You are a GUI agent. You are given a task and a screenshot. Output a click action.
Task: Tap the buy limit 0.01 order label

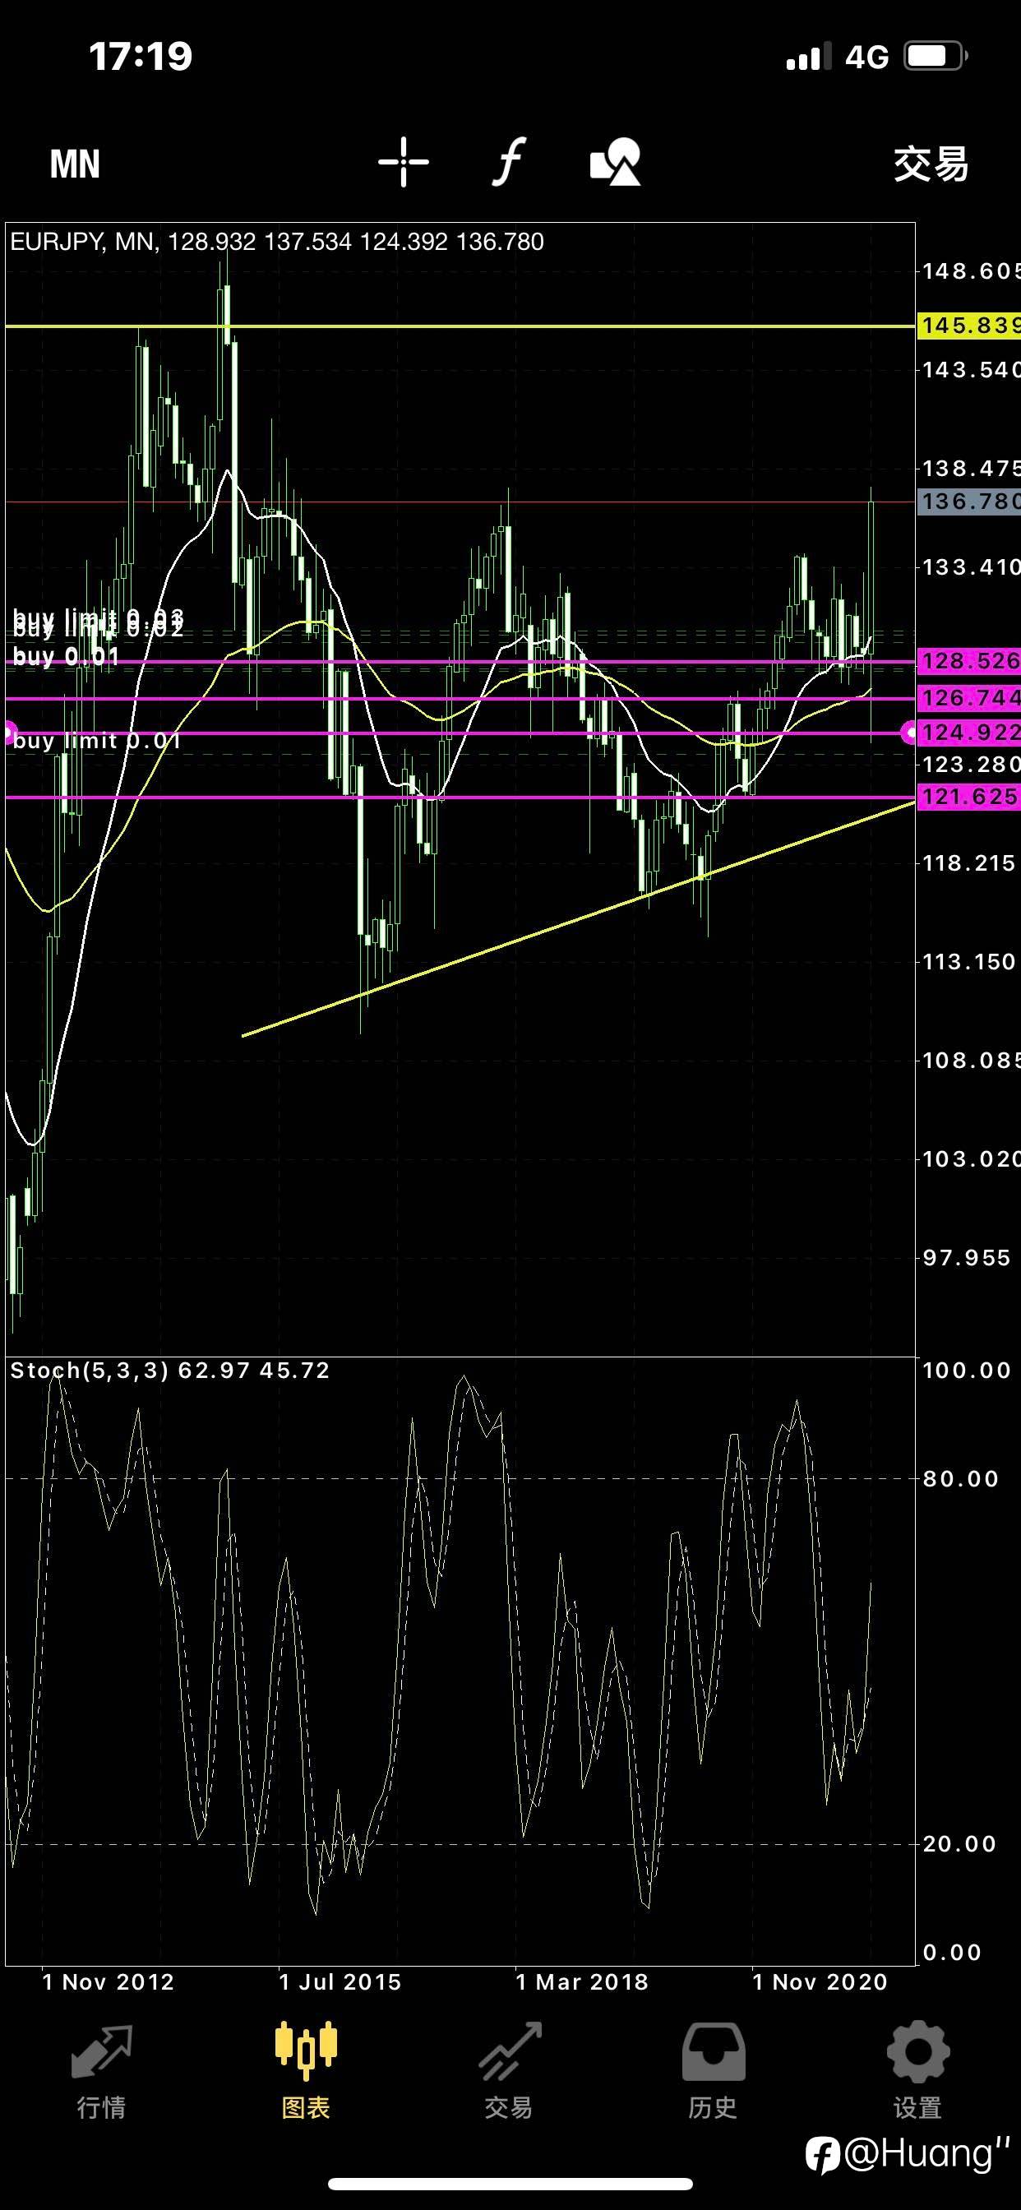point(97,742)
